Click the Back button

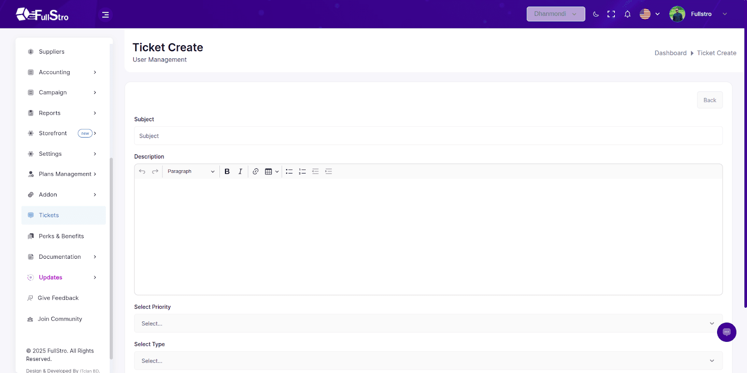tap(710, 100)
